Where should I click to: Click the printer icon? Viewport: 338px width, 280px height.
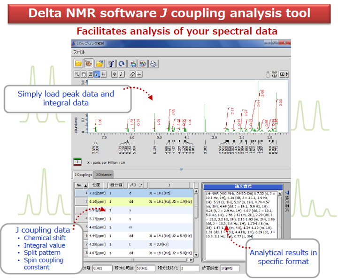(153, 63)
